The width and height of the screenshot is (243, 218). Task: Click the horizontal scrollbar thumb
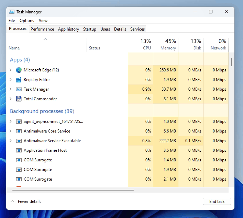[73, 190]
